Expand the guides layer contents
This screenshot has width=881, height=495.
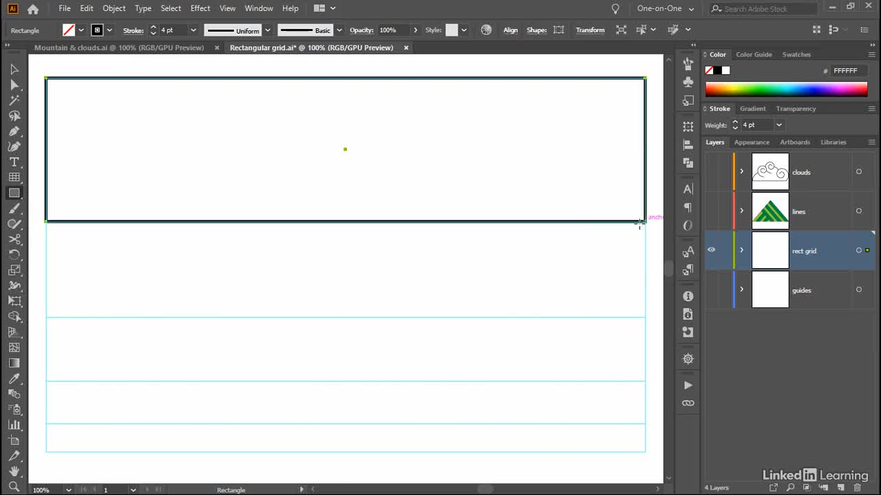pyautogui.click(x=741, y=289)
